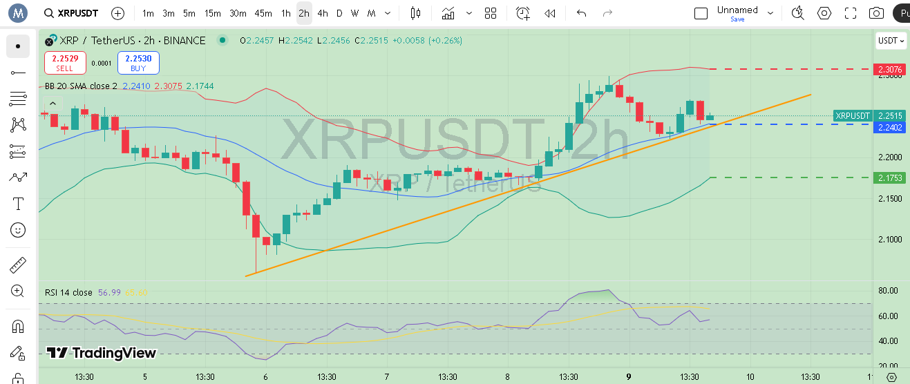Switch to the 5m timeframe
This screenshot has height=384, width=910.
189,13
